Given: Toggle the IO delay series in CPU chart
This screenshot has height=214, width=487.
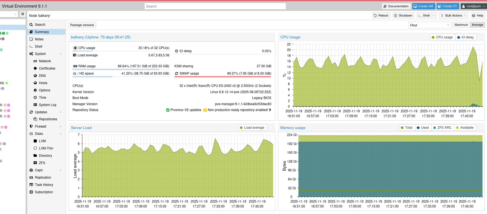Looking at the screenshot, I should (465, 37).
